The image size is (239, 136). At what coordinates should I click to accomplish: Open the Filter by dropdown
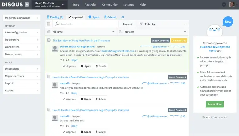coord(163,24)
